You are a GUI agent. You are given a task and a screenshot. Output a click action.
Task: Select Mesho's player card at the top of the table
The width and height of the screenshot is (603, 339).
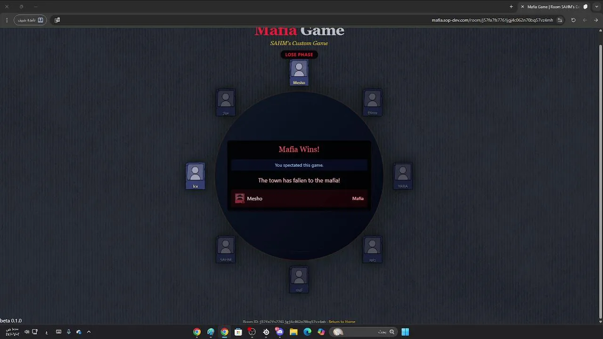299,73
